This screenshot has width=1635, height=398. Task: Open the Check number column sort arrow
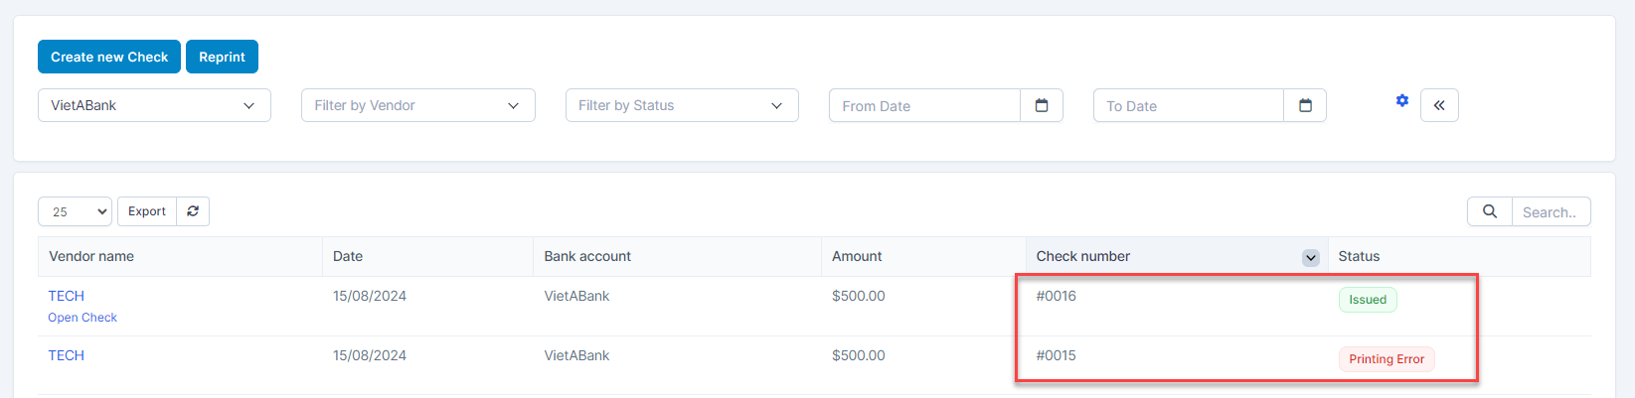click(1310, 258)
